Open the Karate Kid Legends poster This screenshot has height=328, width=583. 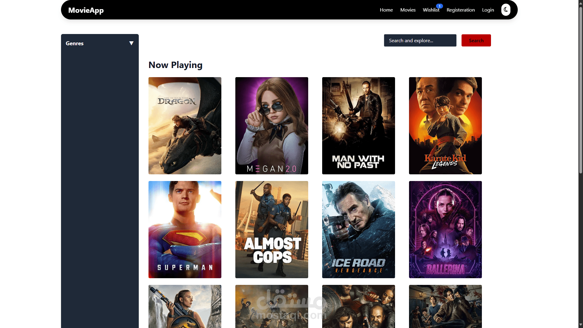tap(445, 126)
